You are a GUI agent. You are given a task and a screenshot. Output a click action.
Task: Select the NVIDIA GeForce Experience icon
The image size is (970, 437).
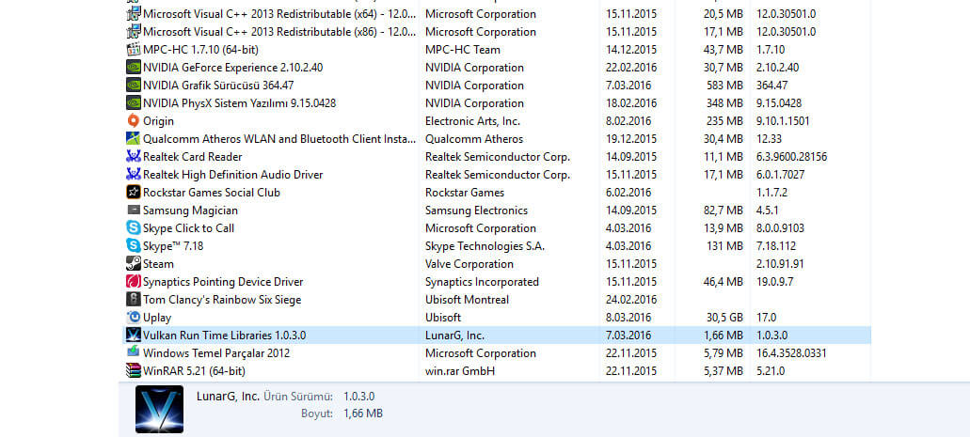pos(133,68)
